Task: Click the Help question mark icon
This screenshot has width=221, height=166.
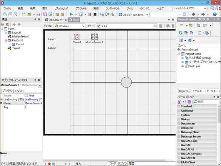Action: click(x=215, y=14)
